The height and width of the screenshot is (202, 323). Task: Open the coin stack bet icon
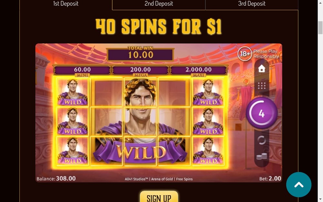(x=262, y=156)
